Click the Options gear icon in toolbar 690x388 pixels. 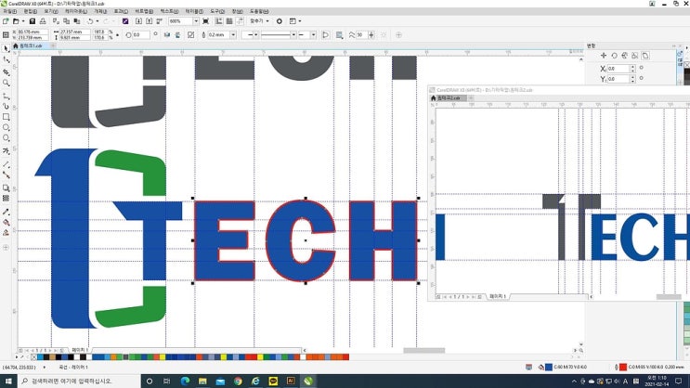point(279,21)
